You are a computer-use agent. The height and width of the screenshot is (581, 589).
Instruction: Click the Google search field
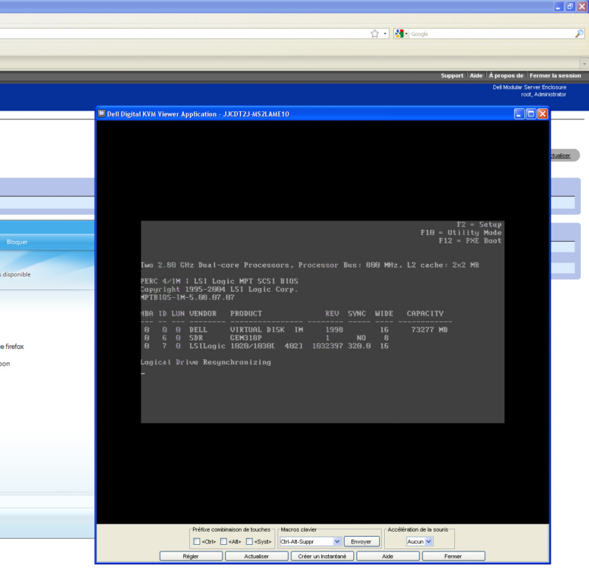tap(491, 34)
